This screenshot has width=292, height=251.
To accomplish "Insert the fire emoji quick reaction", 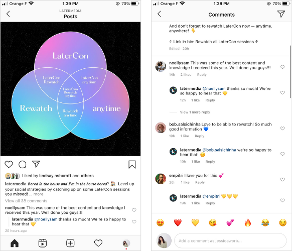I will click(248, 223).
